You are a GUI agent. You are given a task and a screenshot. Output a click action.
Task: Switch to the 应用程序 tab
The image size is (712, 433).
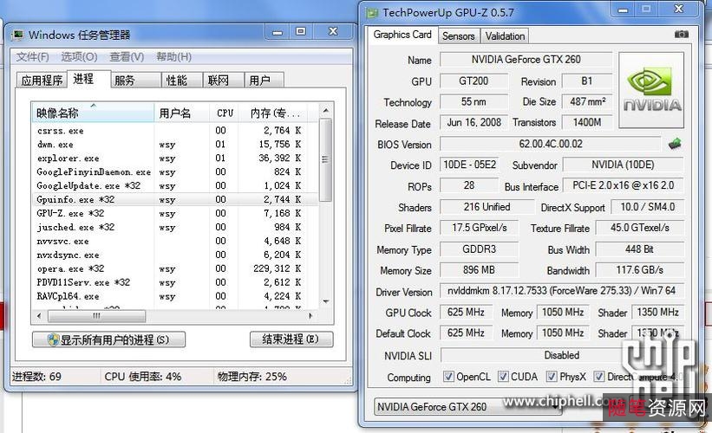click(42, 81)
